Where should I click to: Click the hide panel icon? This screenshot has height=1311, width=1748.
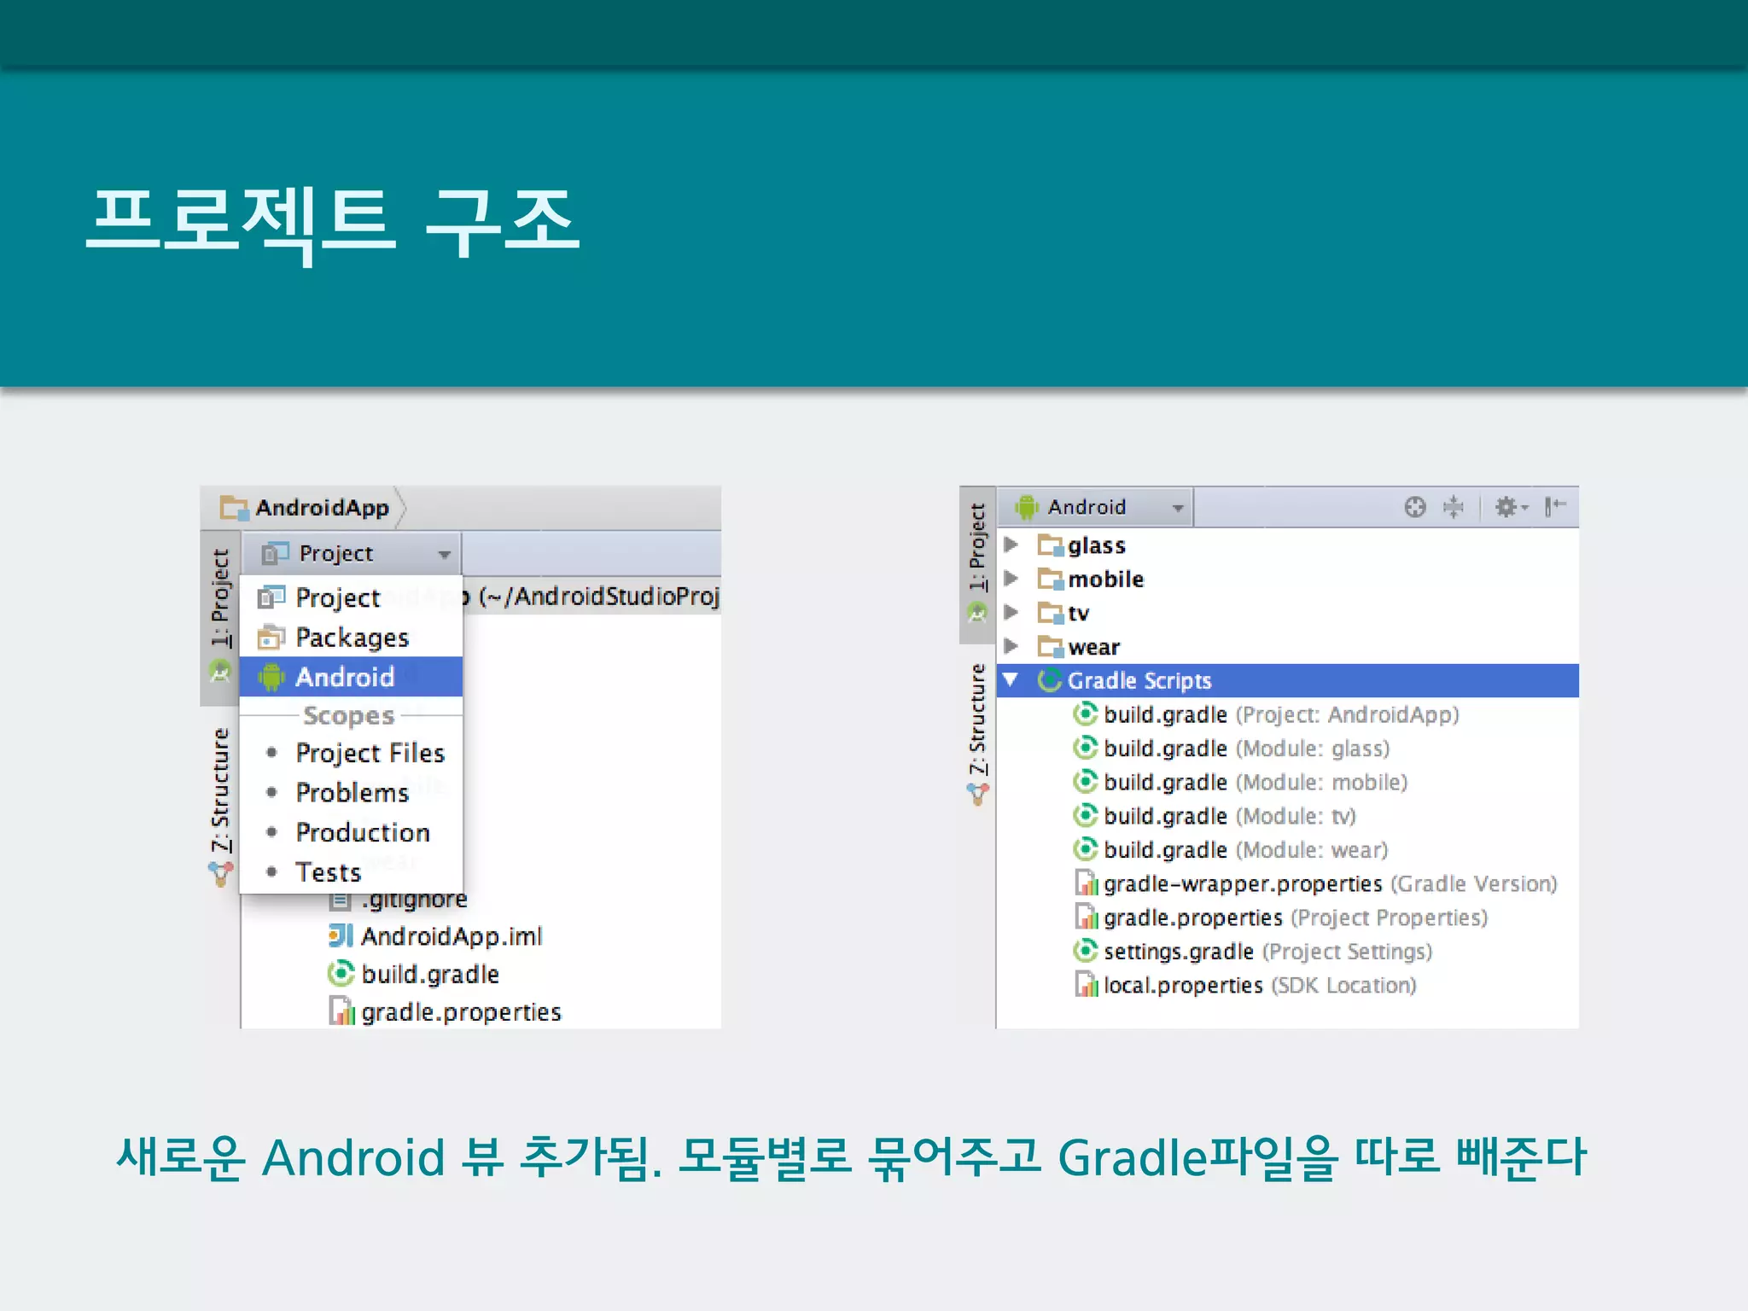pos(1555,507)
